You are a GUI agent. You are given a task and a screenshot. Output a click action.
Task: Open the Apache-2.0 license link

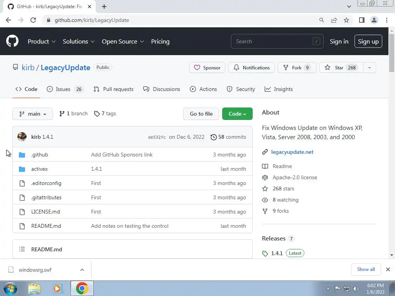click(295, 177)
